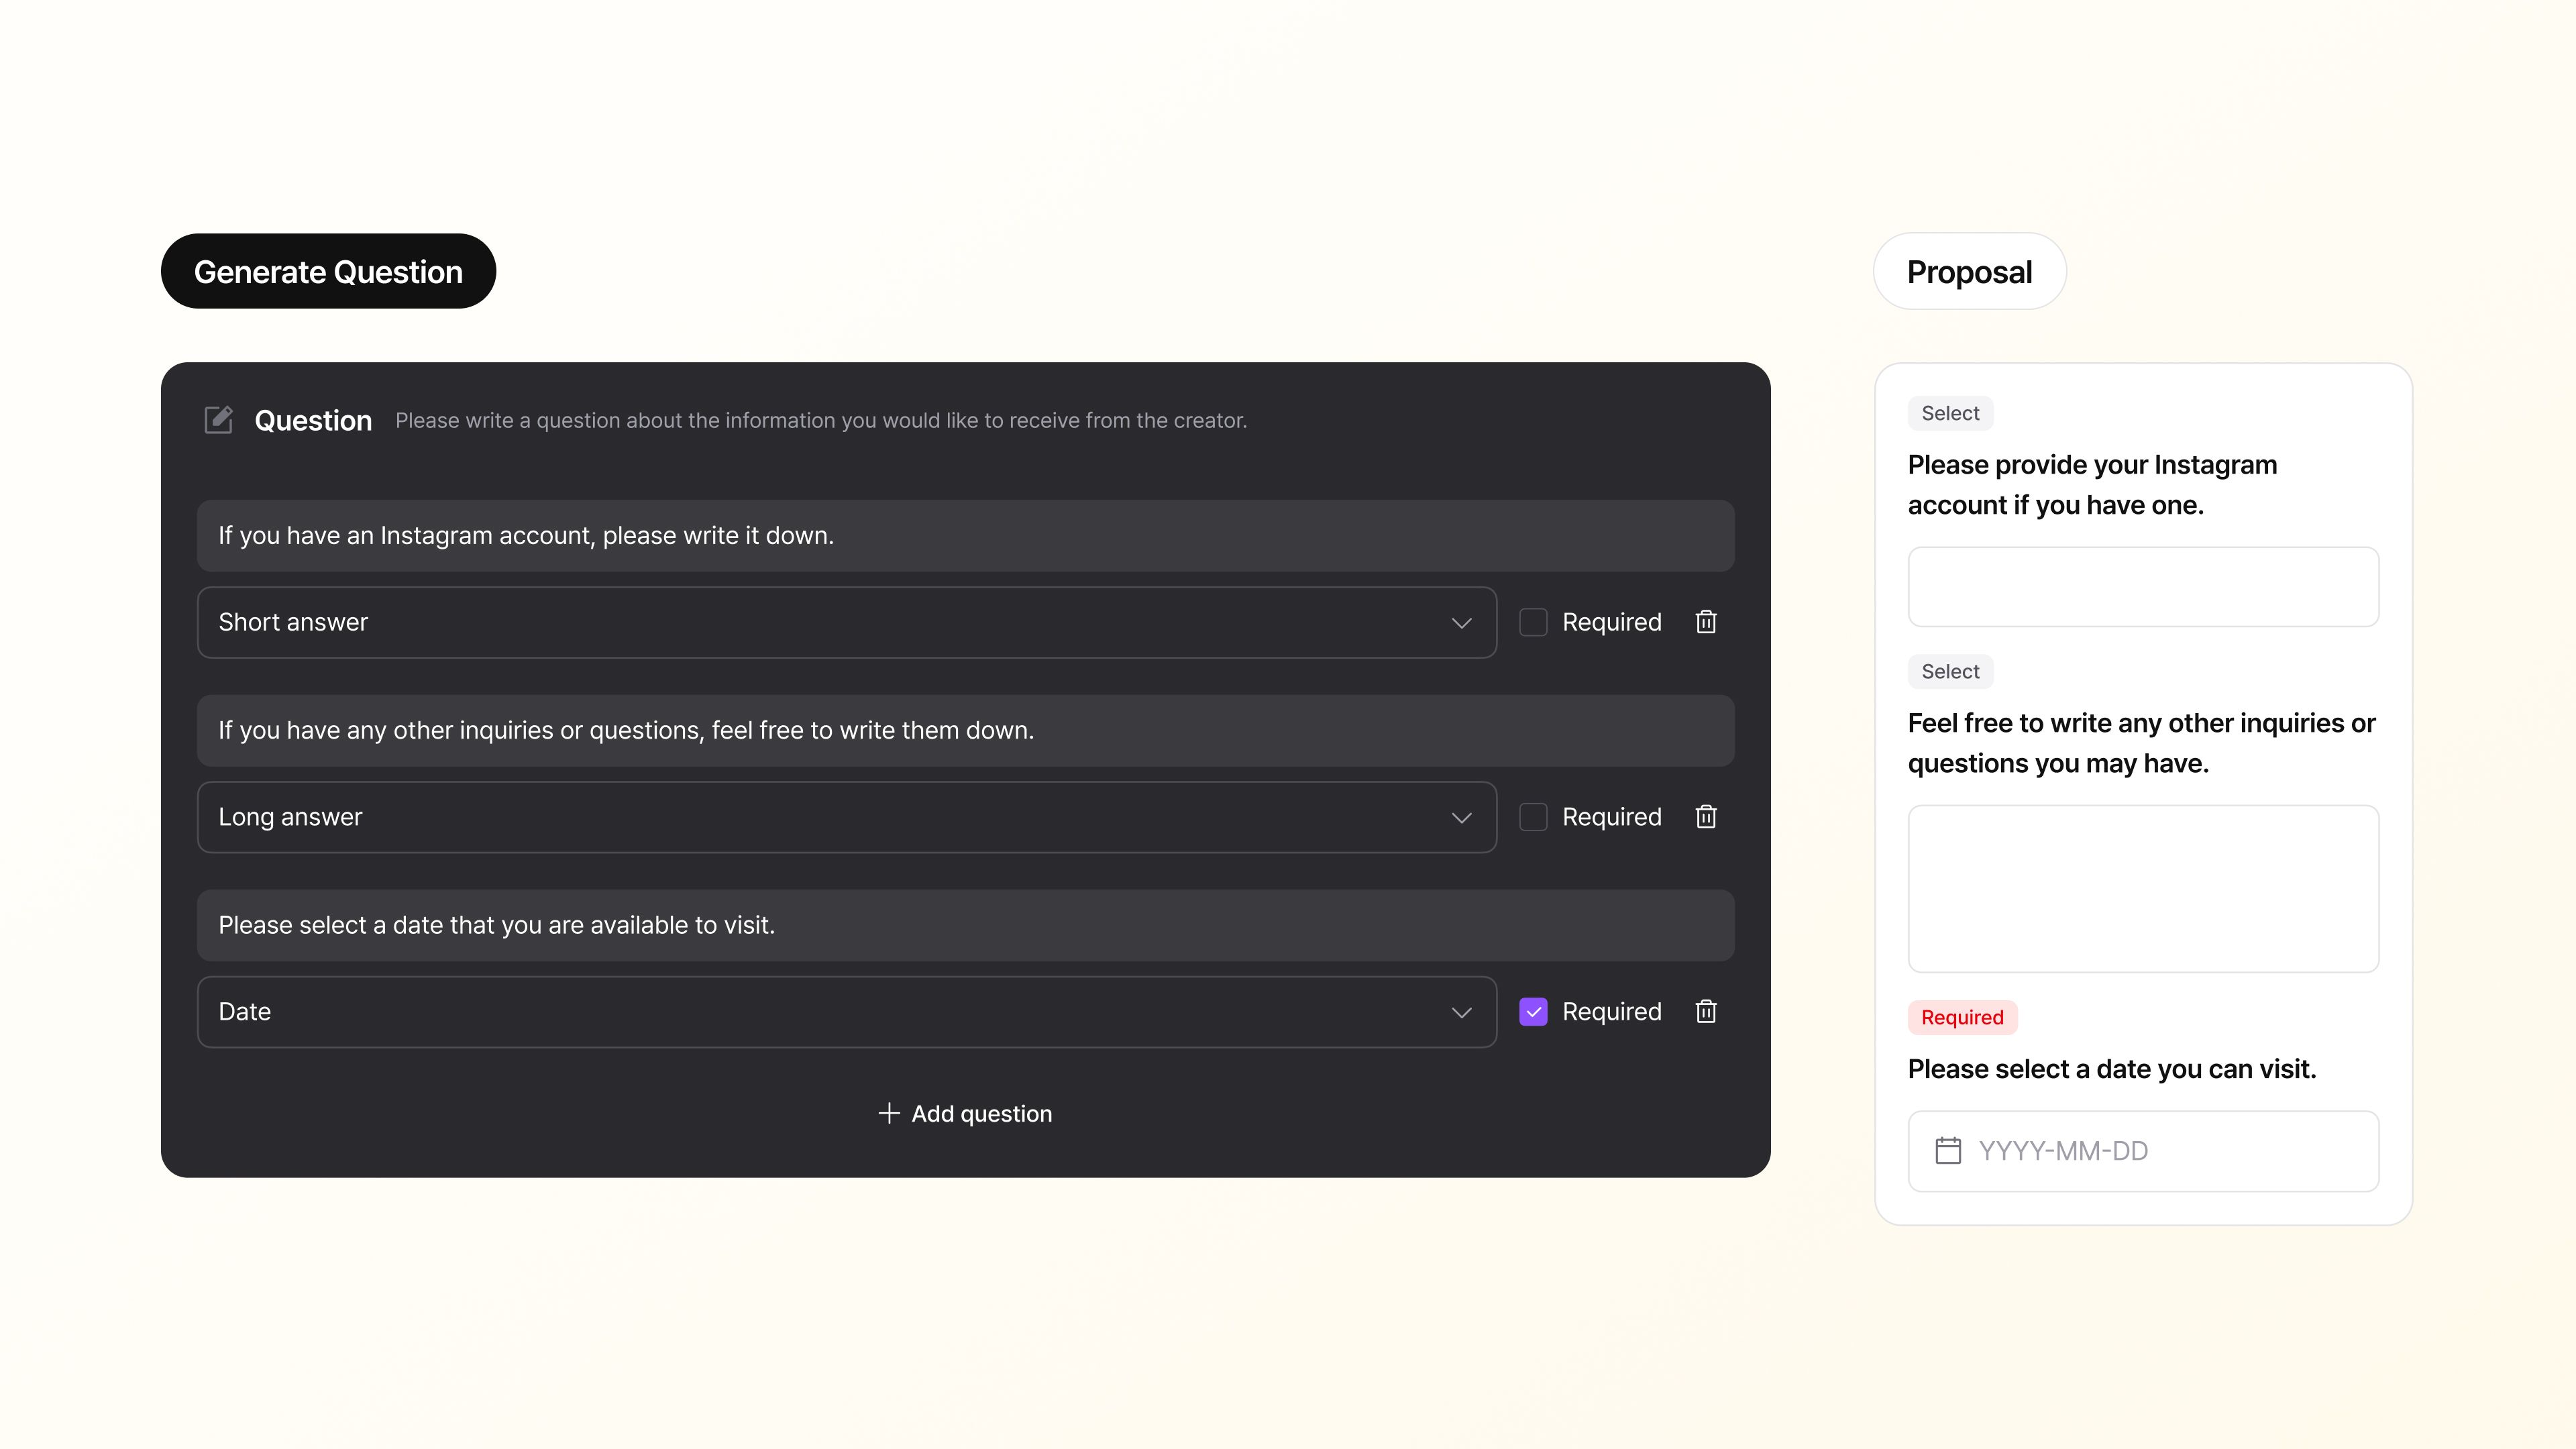Image resolution: width=2576 pixels, height=1449 pixels.
Task: Delete the date question via trash icon
Action: [1706, 1012]
